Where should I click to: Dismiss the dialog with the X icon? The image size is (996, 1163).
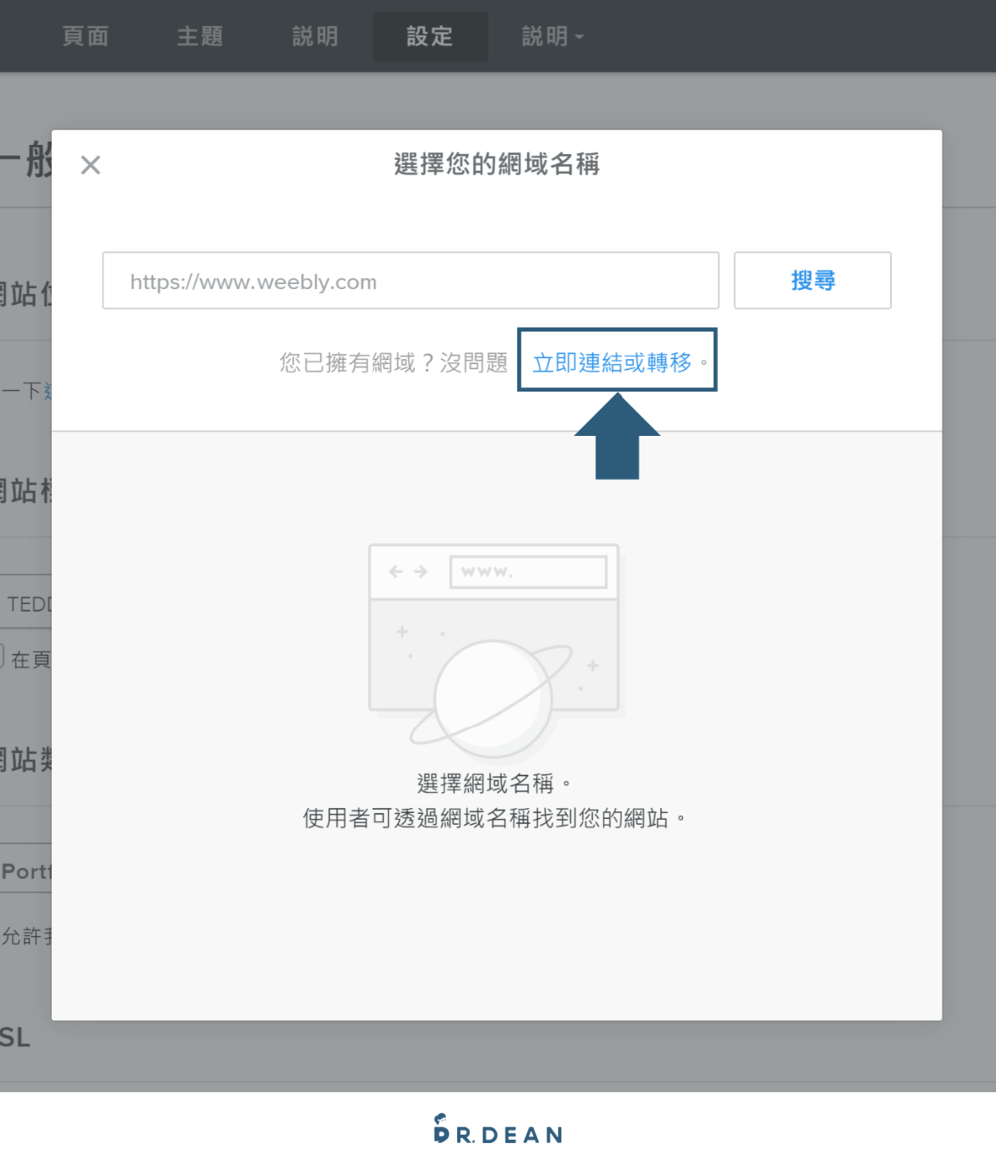(x=90, y=165)
